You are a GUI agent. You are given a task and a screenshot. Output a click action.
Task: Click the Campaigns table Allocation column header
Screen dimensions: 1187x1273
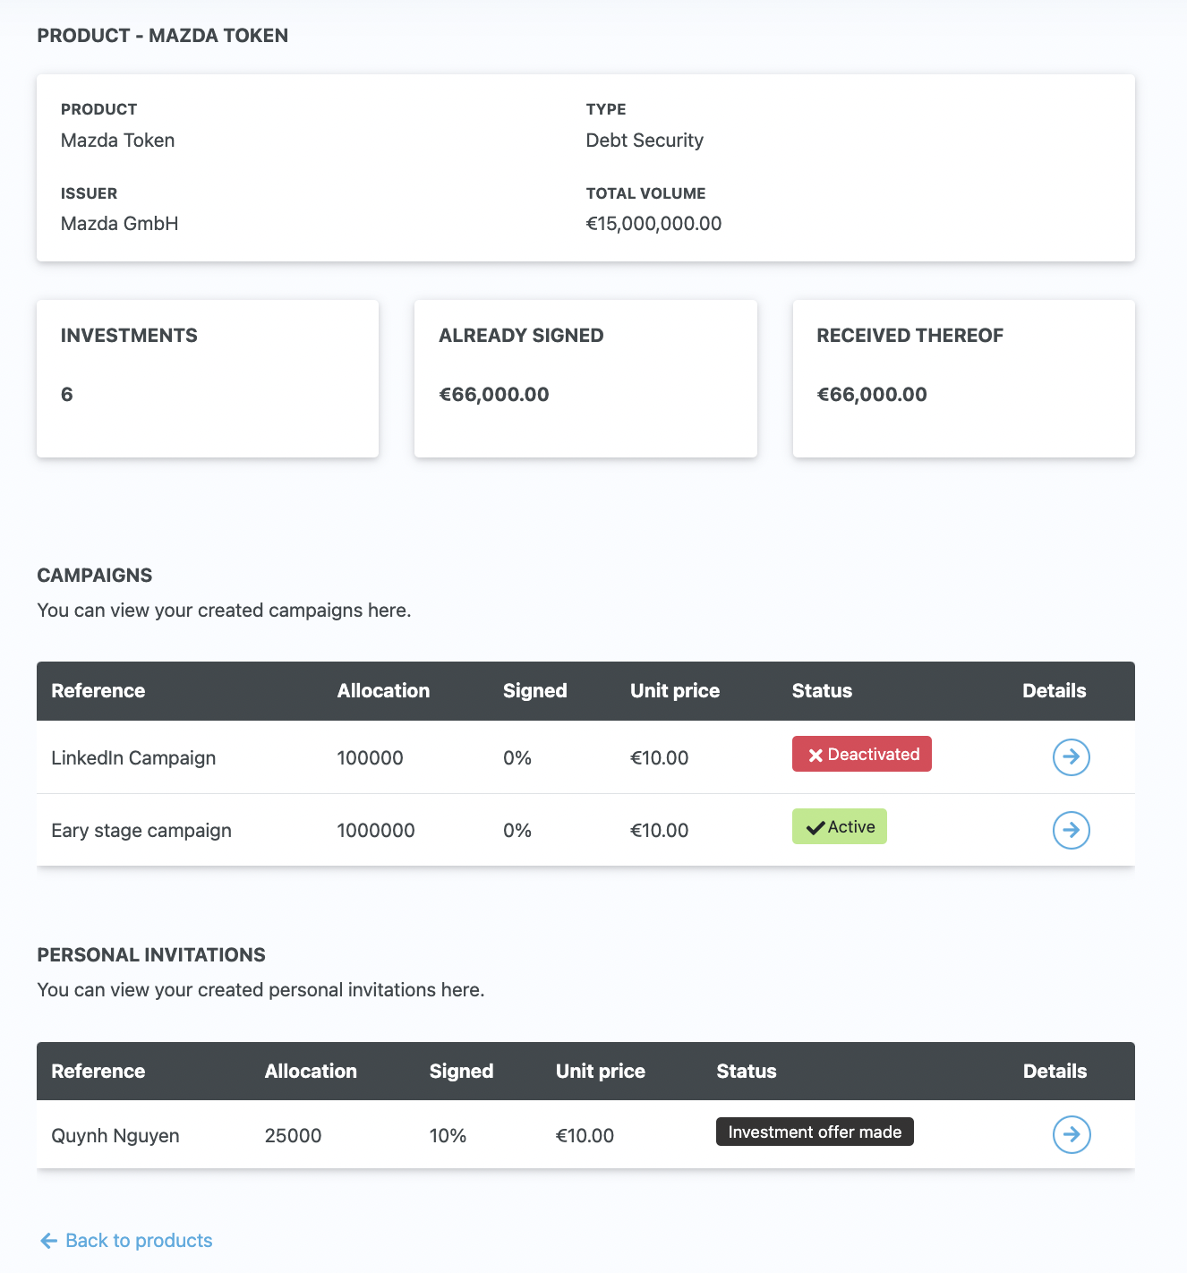pyautogui.click(x=383, y=690)
